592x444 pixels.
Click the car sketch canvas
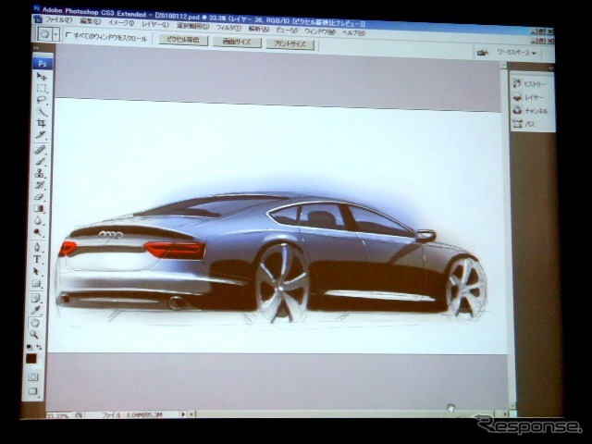pyautogui.click(x=278, y=226)
